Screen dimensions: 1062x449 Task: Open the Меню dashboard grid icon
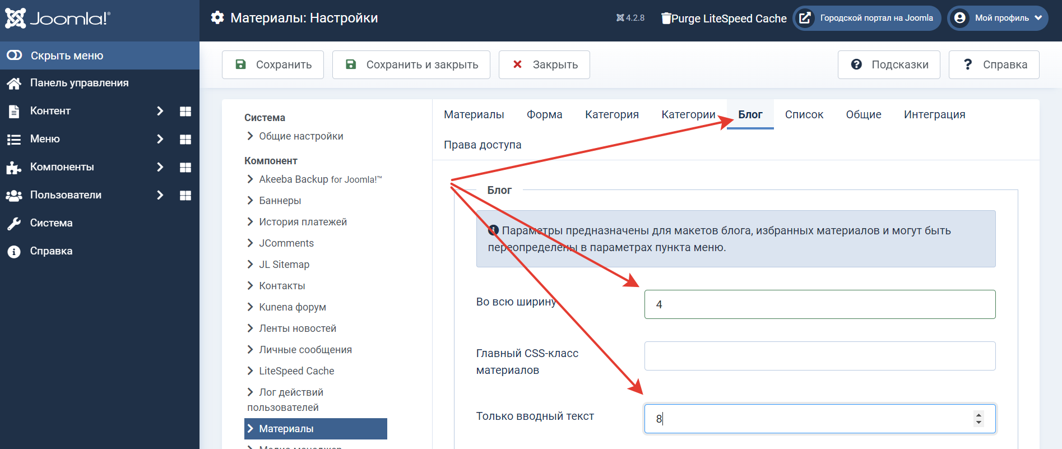185,139
